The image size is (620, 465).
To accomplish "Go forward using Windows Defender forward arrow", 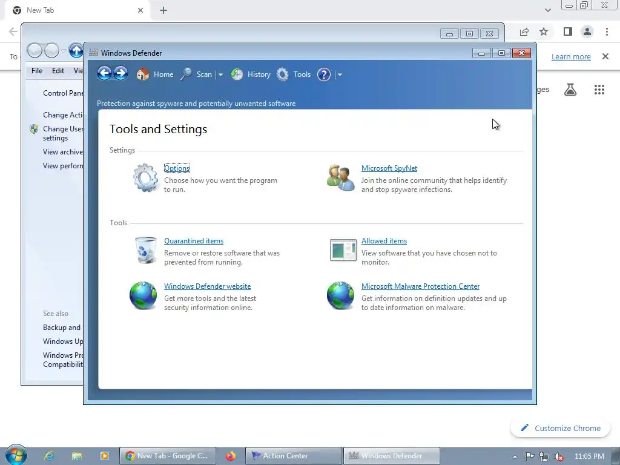I will pos(121,73).
